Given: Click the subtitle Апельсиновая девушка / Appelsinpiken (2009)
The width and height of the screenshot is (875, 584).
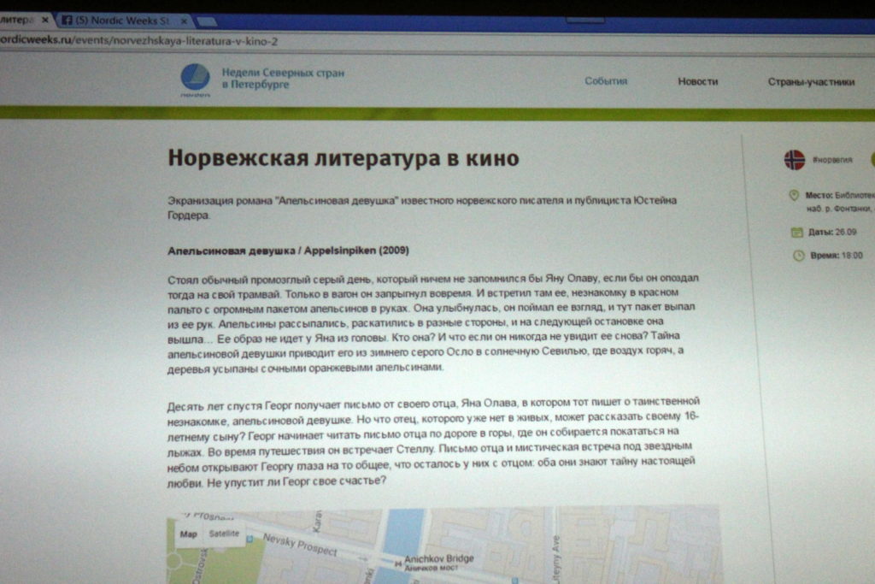Looking at the screenshot, I should coord(288,251).
